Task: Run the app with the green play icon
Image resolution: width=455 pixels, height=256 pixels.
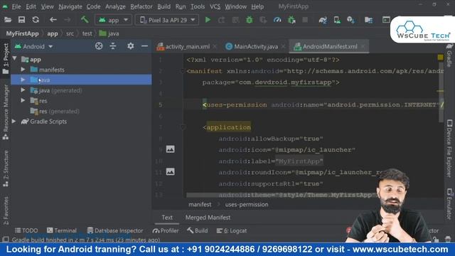Action: 208,20
